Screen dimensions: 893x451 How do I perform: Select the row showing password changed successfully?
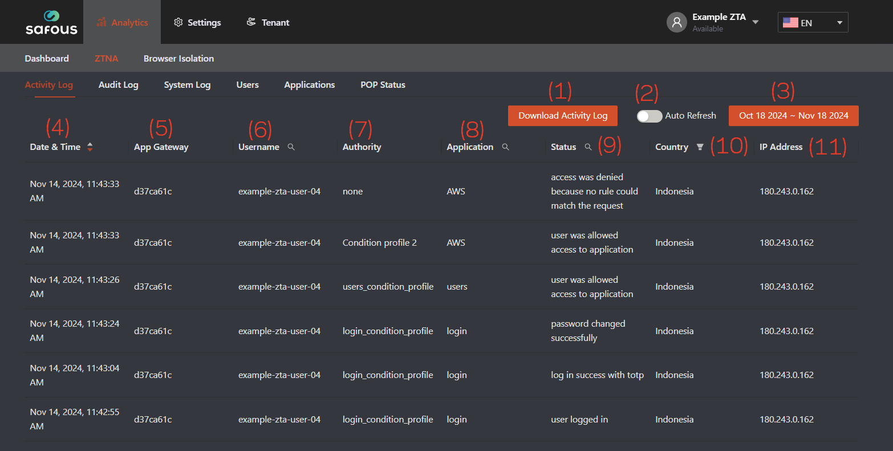(446, 331)
